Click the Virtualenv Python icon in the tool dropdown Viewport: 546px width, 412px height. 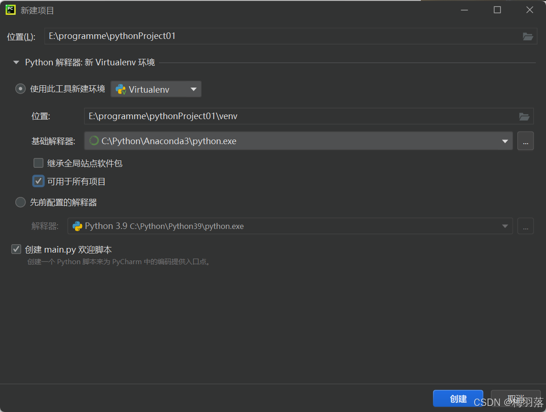click(x=121, y=89)
